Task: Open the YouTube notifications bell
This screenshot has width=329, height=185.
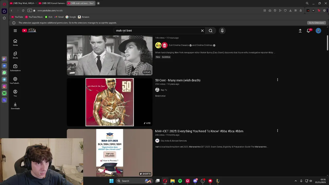Action: pos(309,31)
